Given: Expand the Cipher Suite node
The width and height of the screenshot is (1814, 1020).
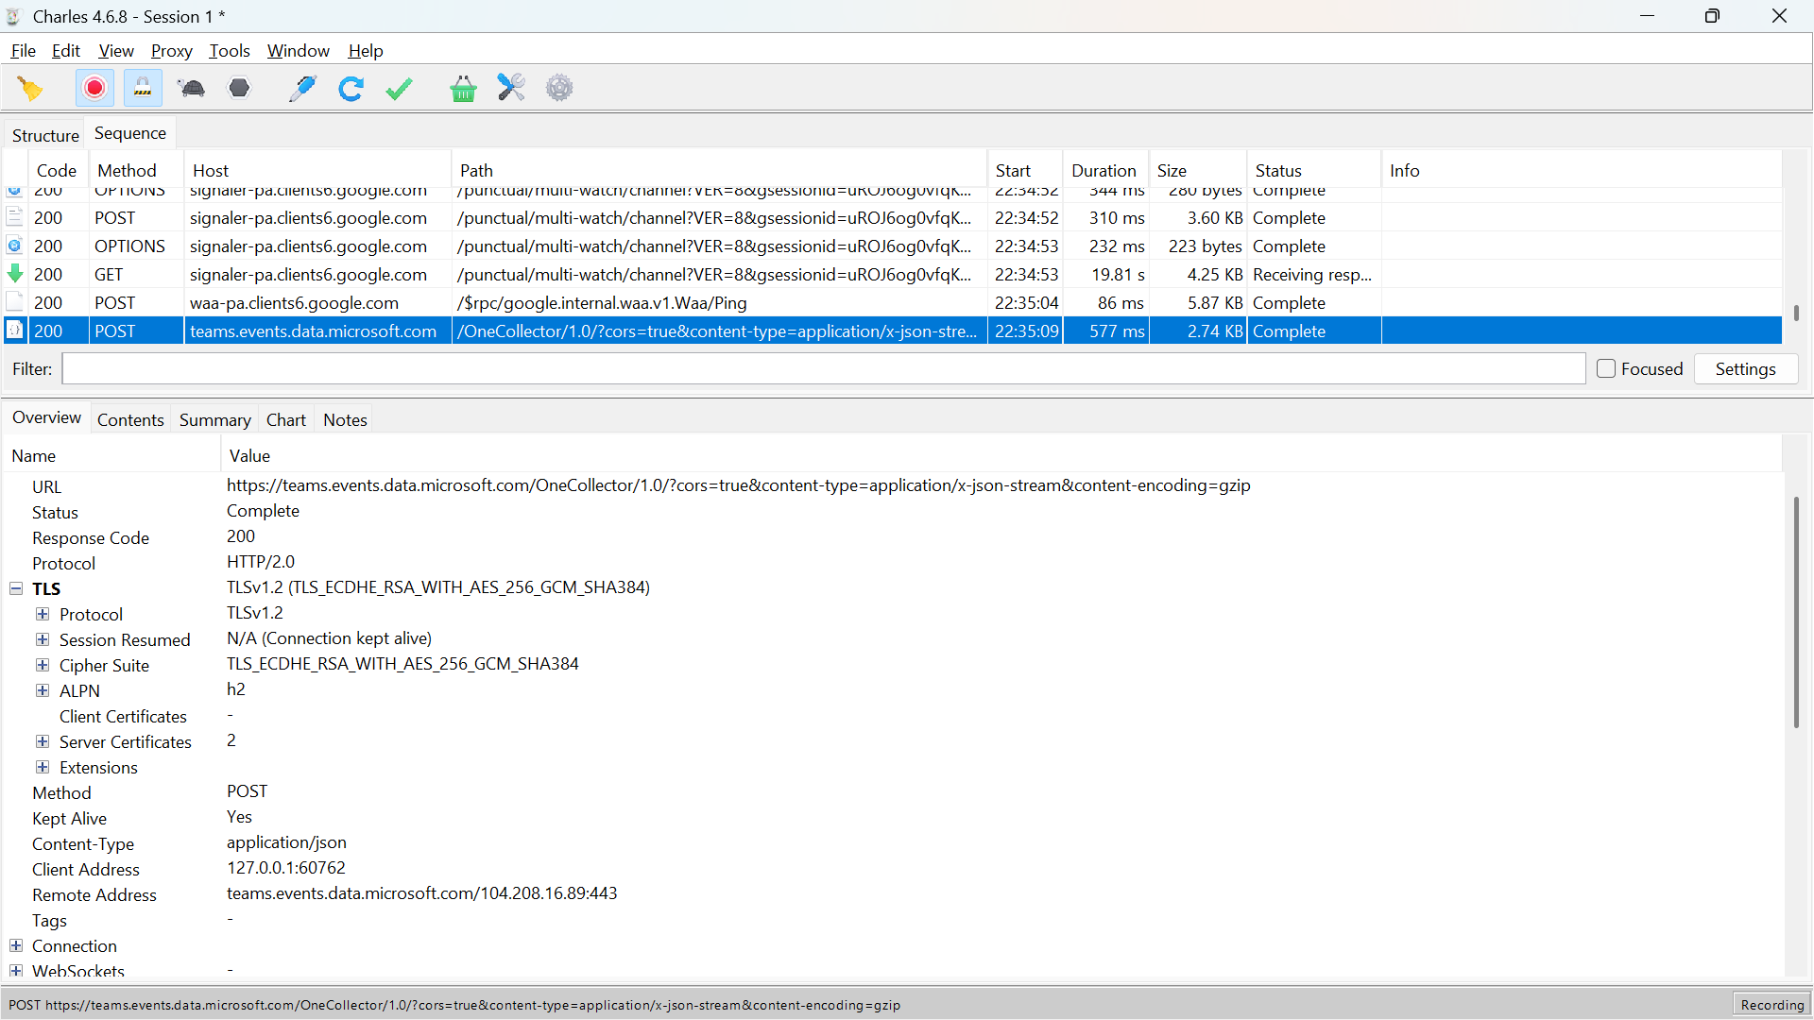Looking at the screenshot, I should click(43, 665).
